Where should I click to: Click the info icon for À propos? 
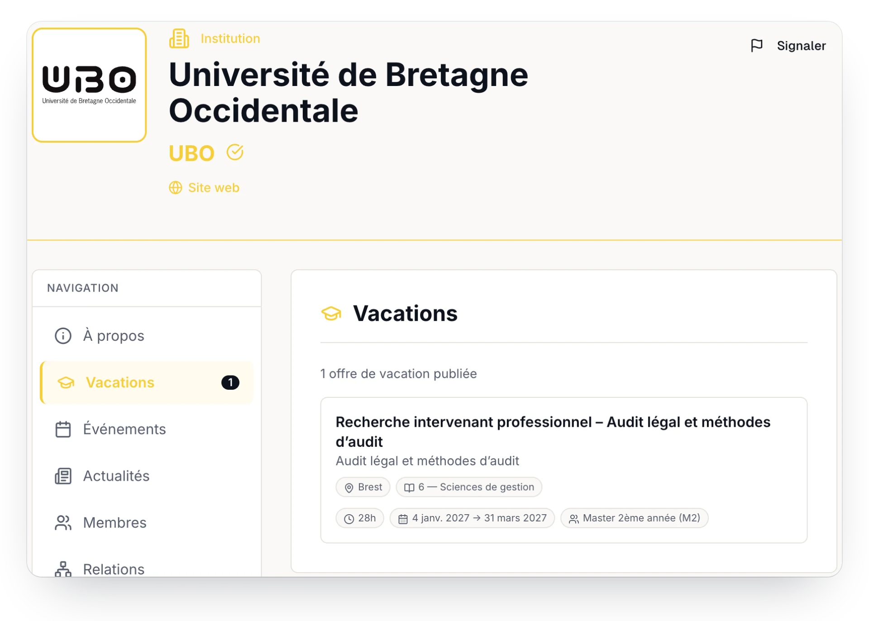(x=63, y=336)
